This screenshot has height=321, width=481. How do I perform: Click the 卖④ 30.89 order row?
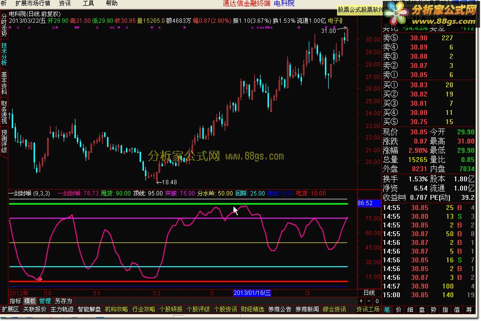point(428,47)
